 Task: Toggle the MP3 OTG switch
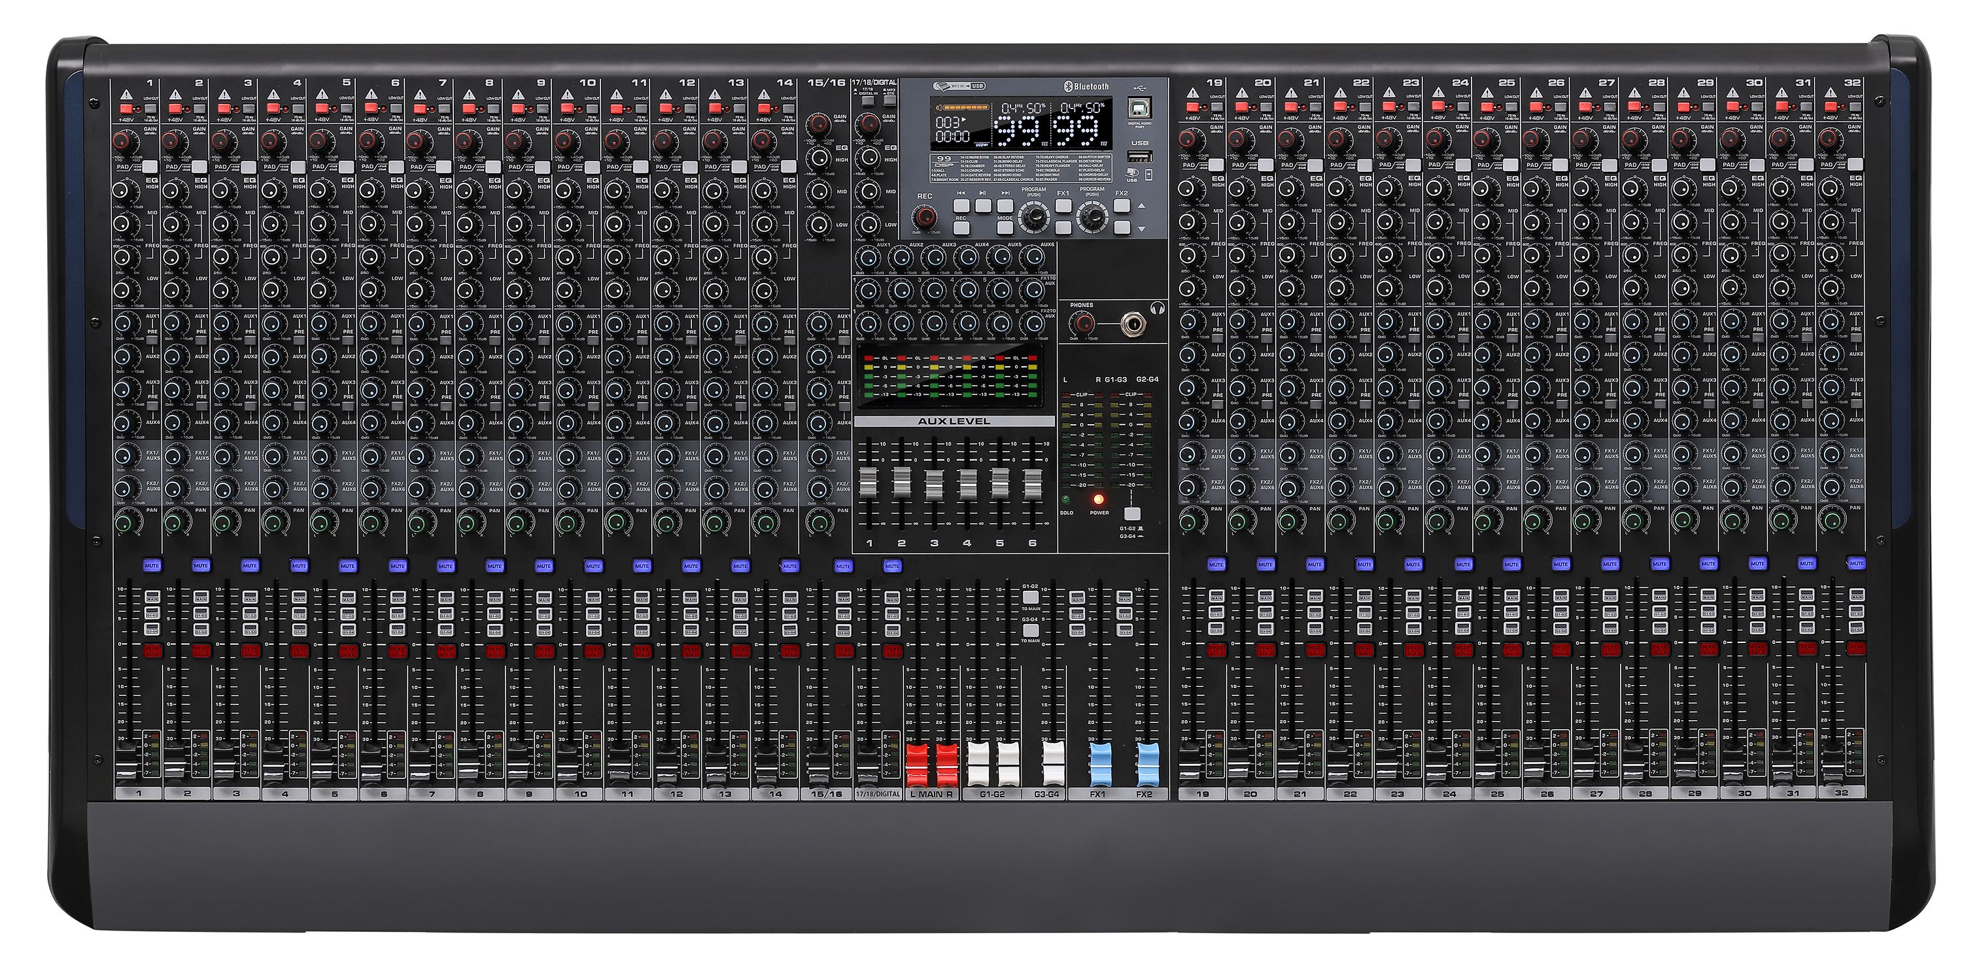890,101
